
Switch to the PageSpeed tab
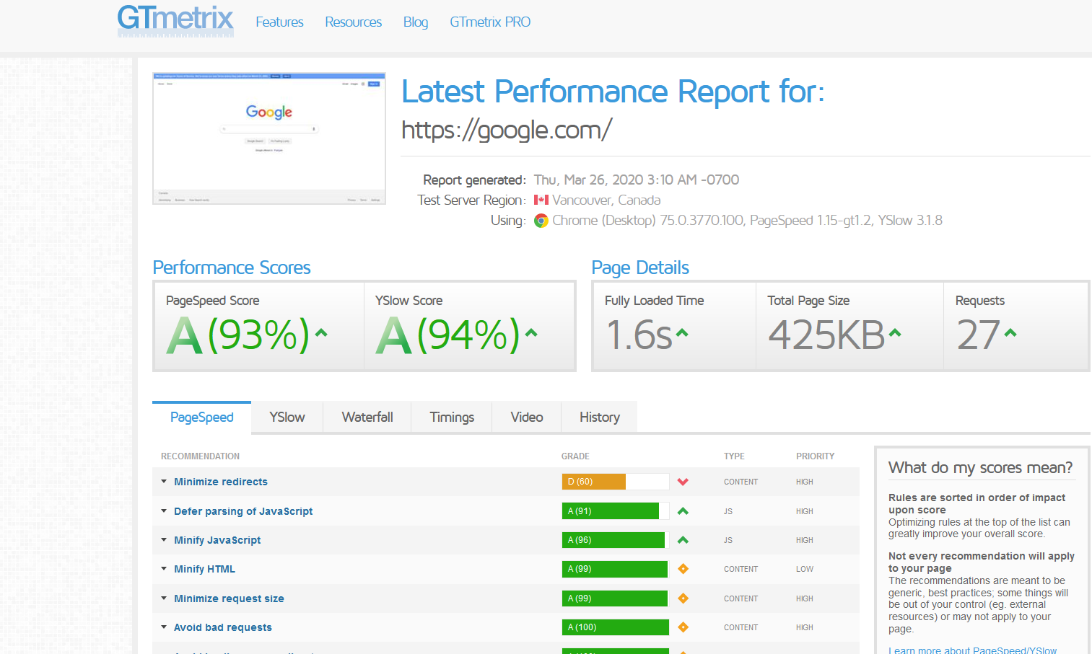point(202,417)
